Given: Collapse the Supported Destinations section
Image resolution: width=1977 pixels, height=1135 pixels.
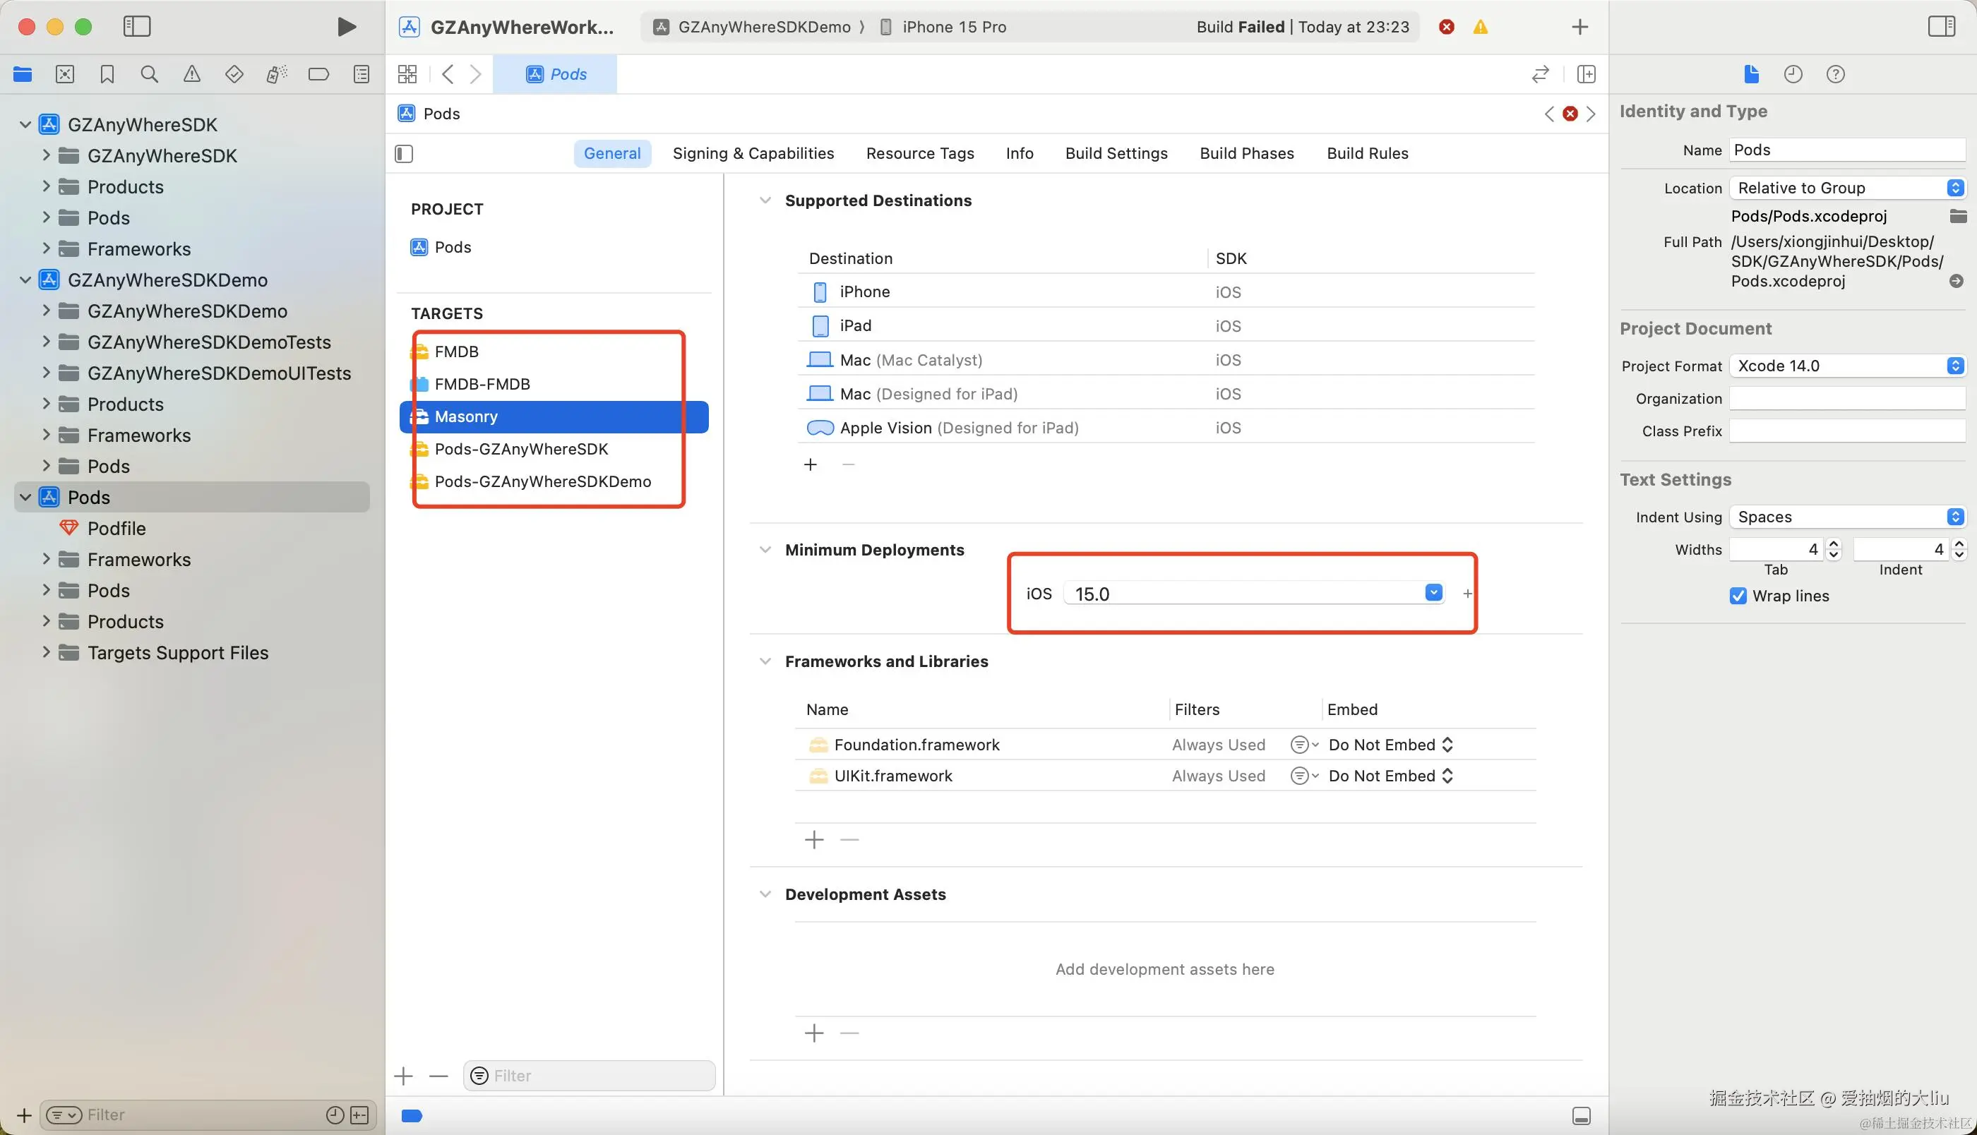Looking at the screenshot, I should pos(765,201).
